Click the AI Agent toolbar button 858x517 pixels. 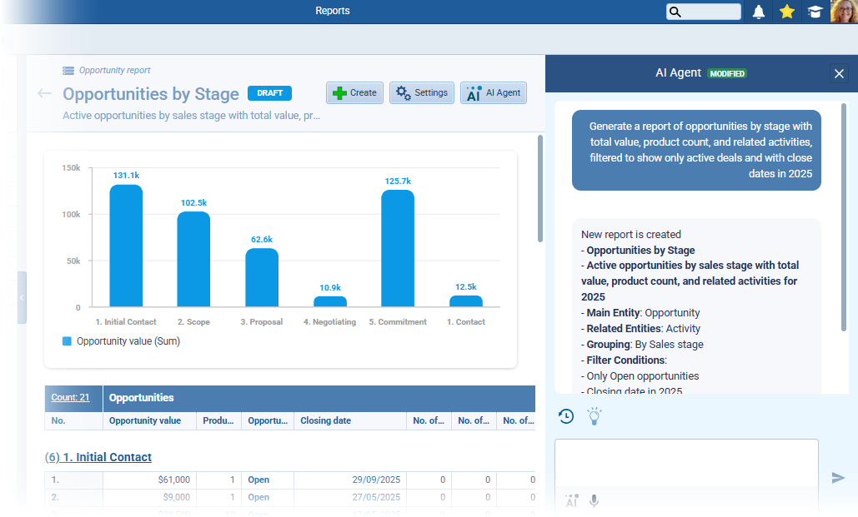(493, 93)
